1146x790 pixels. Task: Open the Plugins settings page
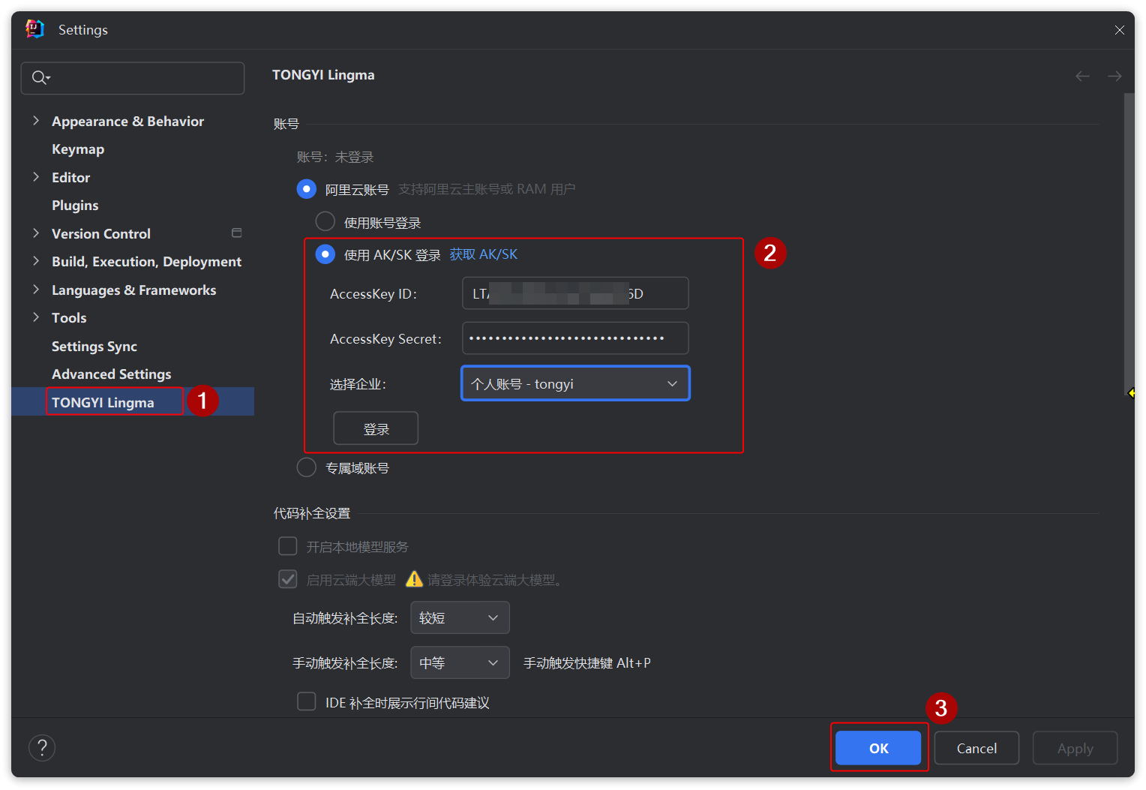75,205
